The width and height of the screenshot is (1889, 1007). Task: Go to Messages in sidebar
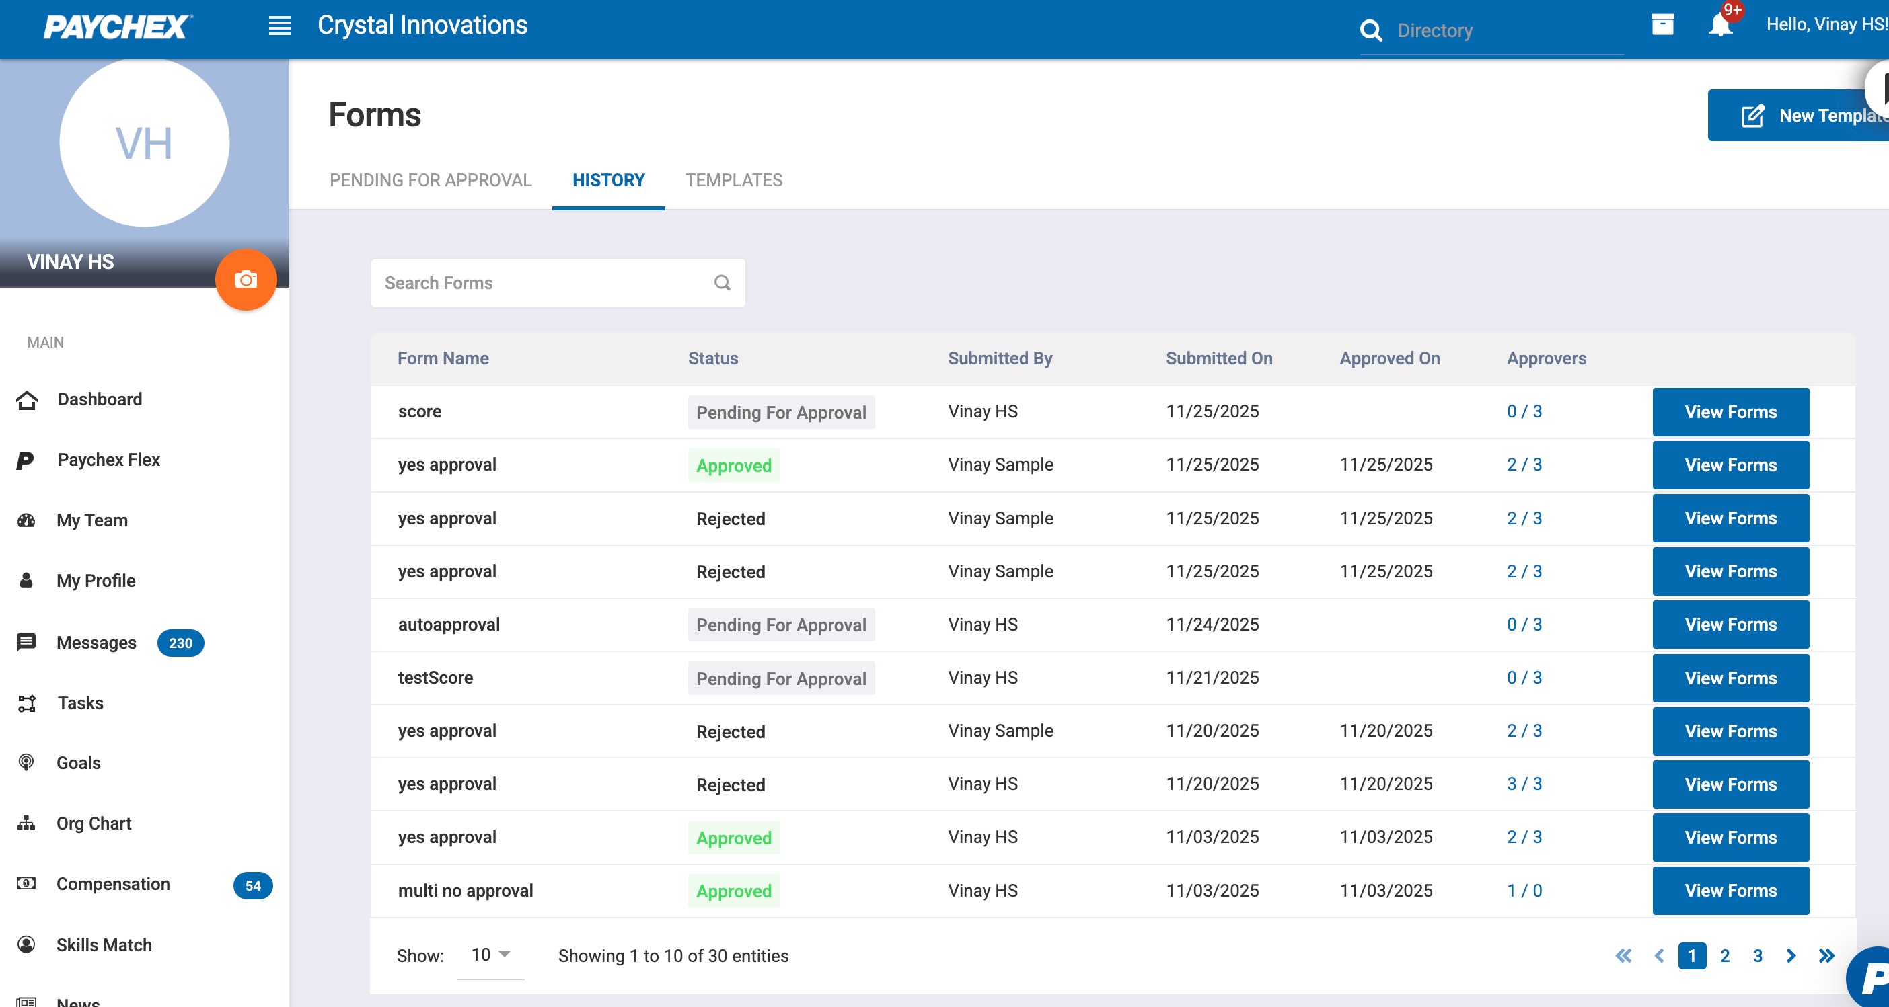point(96,643)
